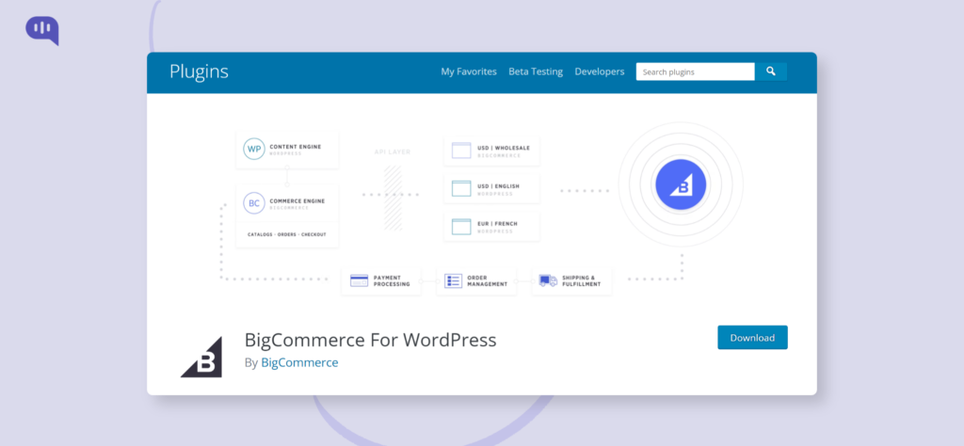Click the WP circle icon
Image resolution: width=964 pixels, height=446 pixels.
coord(254,150)
